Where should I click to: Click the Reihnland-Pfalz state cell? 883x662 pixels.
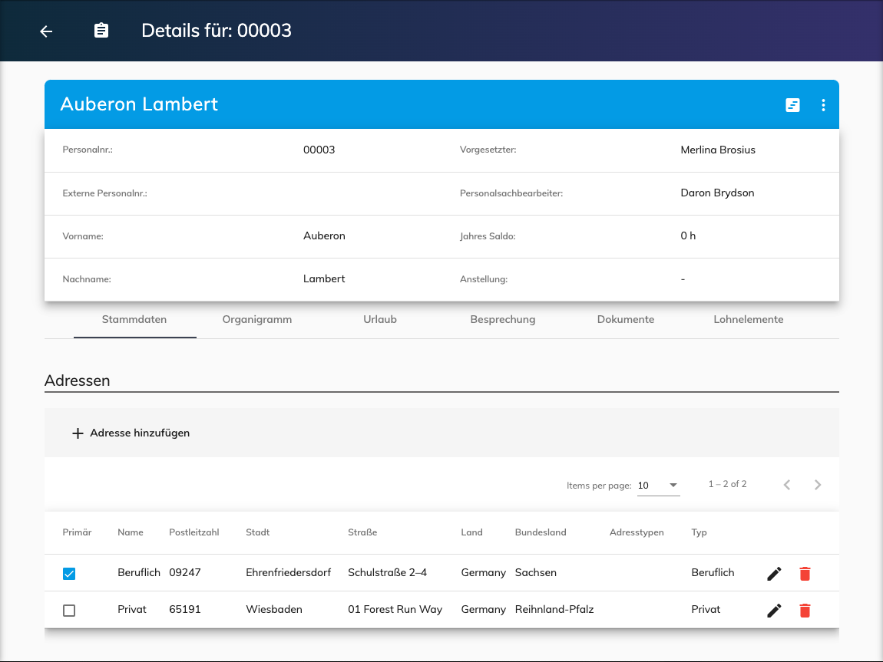[554, 610]
